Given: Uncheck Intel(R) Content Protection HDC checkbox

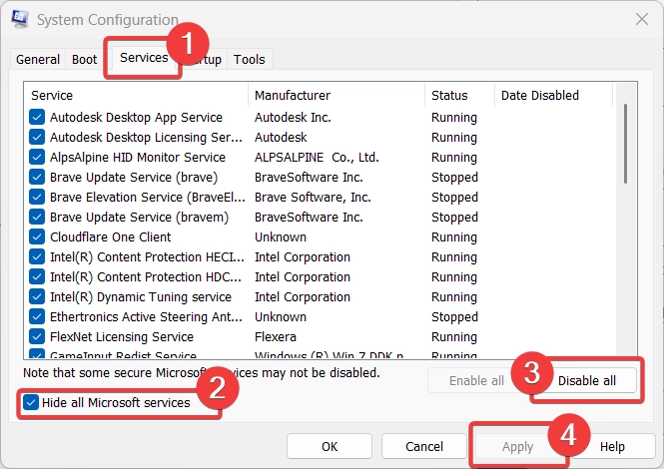Looking at the screenshot, I should click(37, 276).
